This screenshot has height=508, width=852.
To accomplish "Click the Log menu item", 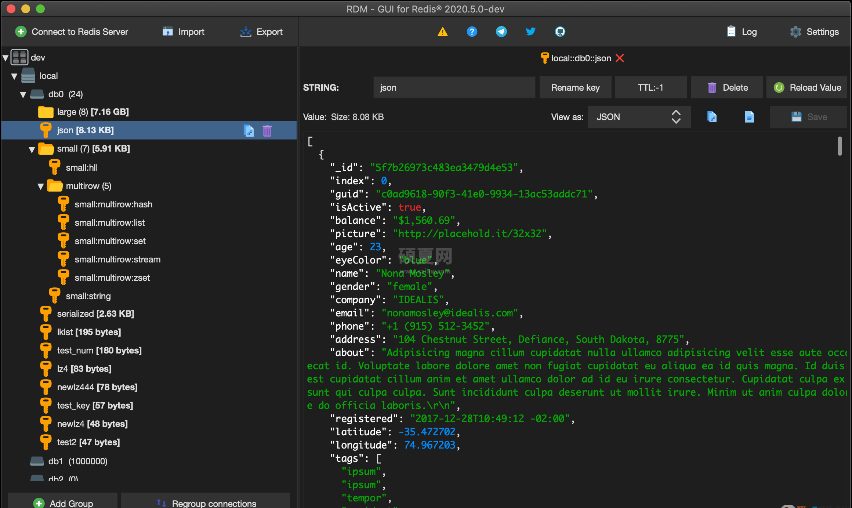I will coord(743,32).
